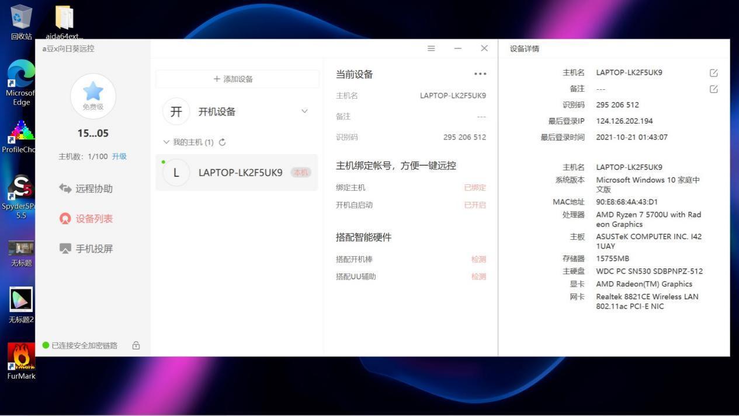Click the 免费级 membership star icon

[92, 93]
